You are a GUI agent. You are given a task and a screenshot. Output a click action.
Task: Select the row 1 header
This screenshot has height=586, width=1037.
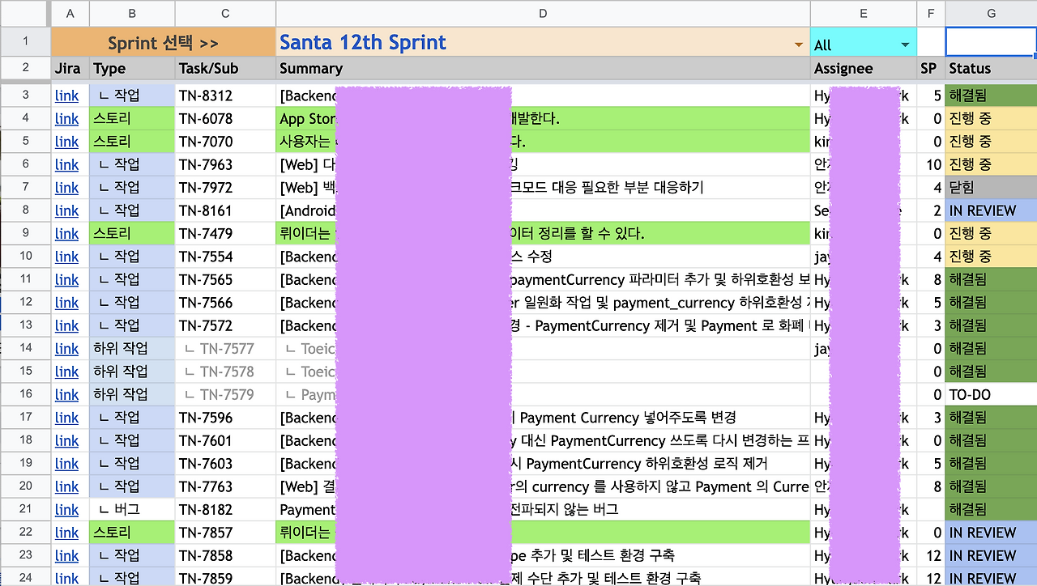(x=26, y=42)
